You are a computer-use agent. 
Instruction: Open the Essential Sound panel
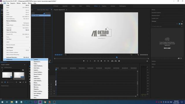pos(156,15)
